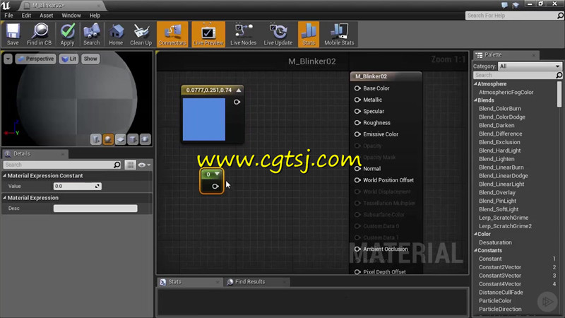Expand the constant 0 node arrow
Screen dimensions: 565x318
pyautogui.click(x=217, y=174)
